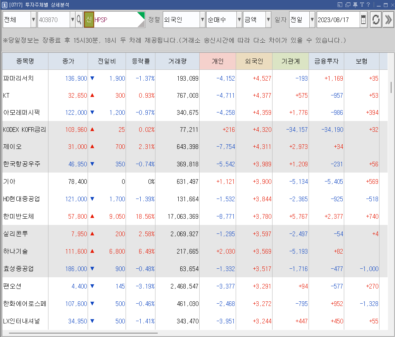Select the 하나기술 row name
The width and height of the screenshot is (395, 337).
point(16,251)
